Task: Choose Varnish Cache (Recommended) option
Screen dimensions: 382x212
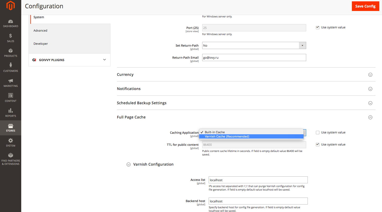Action: click(227, 136)
